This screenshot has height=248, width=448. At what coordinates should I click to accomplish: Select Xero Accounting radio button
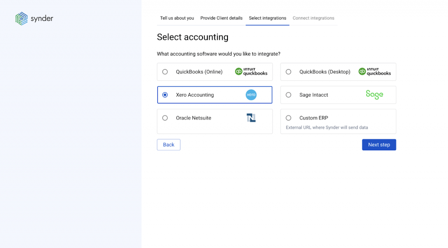165,95
